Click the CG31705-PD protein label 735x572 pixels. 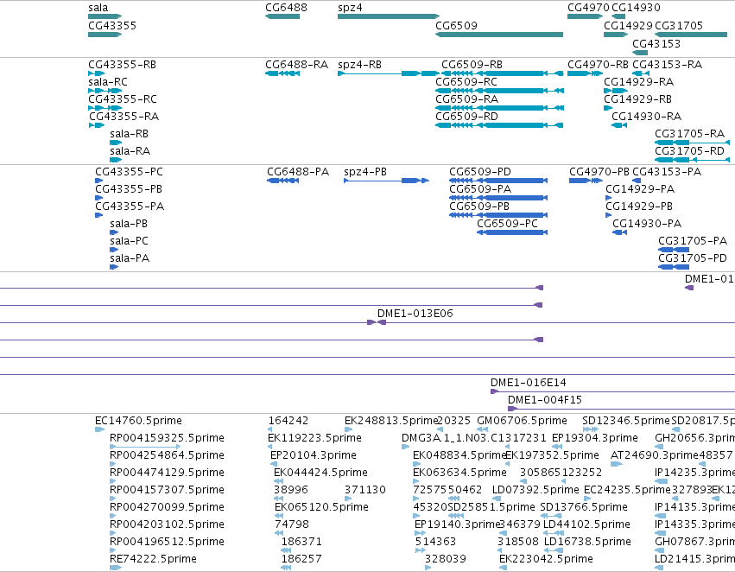tap(693, 257)
